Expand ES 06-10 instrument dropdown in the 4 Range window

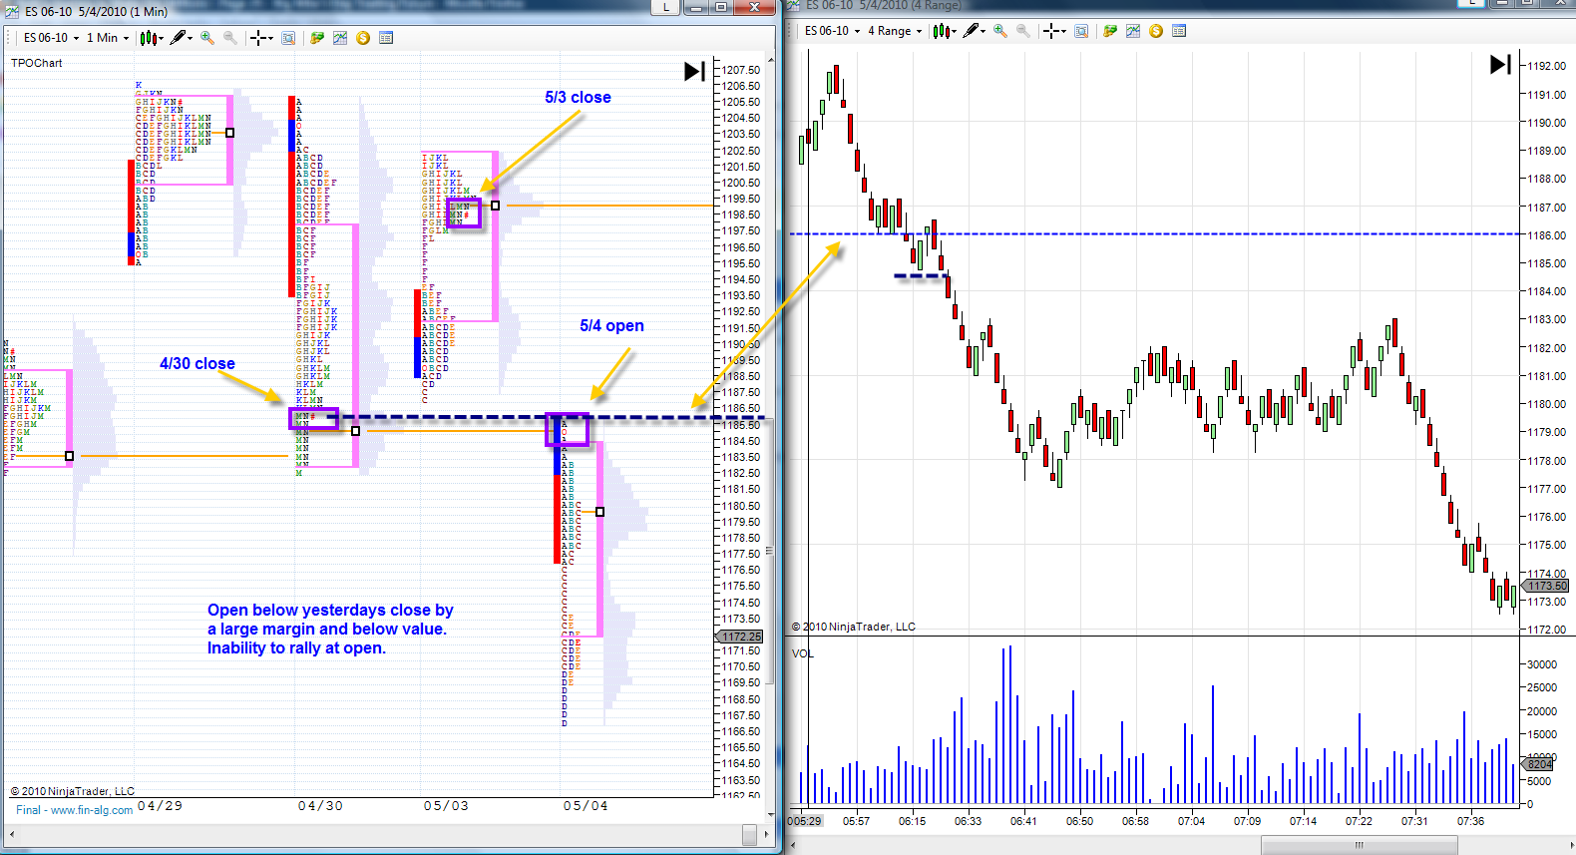[857, 31]
